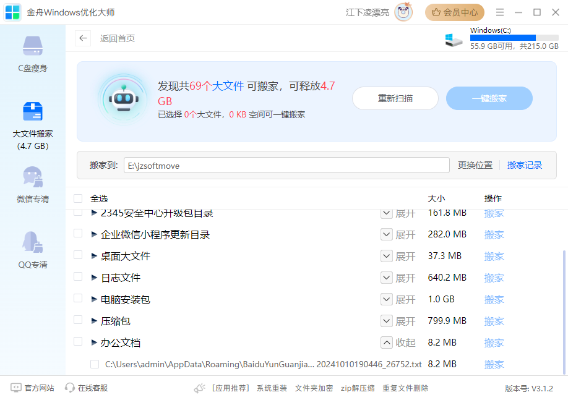Click 搬家 for 压缩包 row
Viewport: 568px width, 400px height.
[494, 321]
